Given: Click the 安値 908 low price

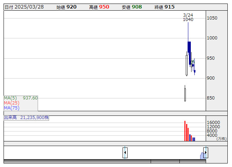Looking at the screenshot, I should pos(132,7).
